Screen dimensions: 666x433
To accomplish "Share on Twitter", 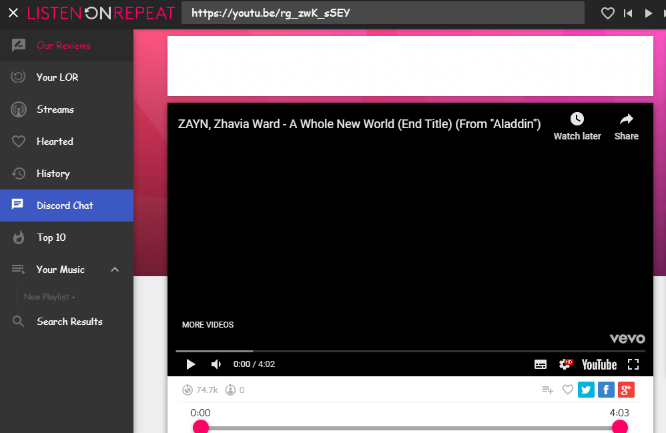I will 586,390.
